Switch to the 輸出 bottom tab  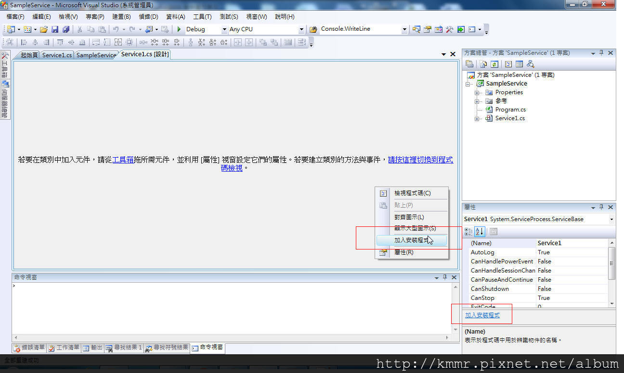pos(92,348)
